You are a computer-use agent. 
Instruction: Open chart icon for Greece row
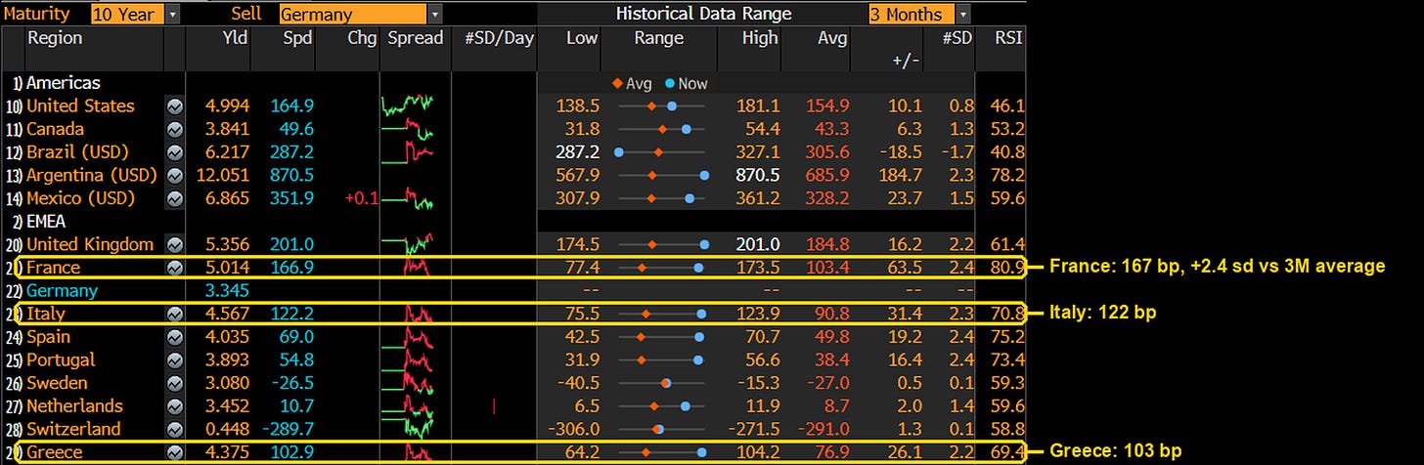pyautogui.click(x=174, y=452)
